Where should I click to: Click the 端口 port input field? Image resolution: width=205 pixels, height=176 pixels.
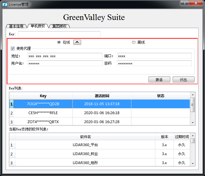pos(154,56)
